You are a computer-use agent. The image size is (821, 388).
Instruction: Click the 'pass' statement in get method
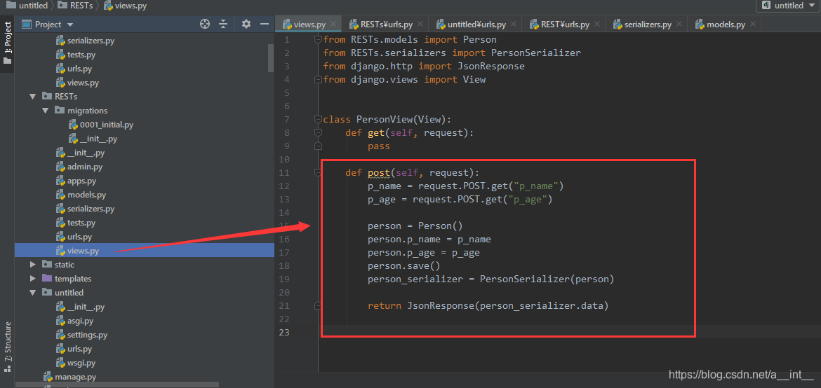(378, 146)
